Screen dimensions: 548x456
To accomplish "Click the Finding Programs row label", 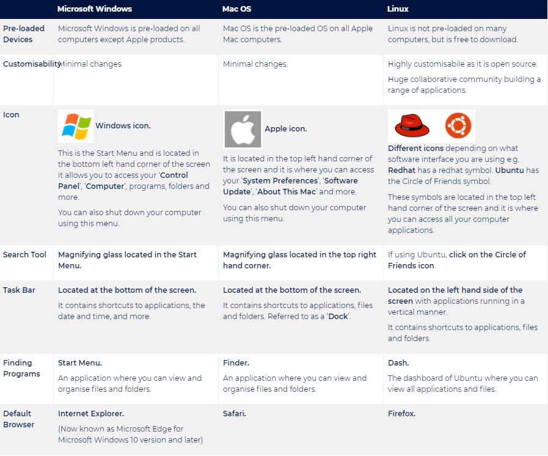I will click(21, 368).
